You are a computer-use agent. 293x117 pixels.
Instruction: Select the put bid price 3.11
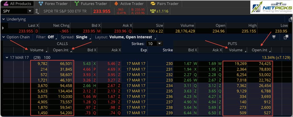tap(187, 86)
